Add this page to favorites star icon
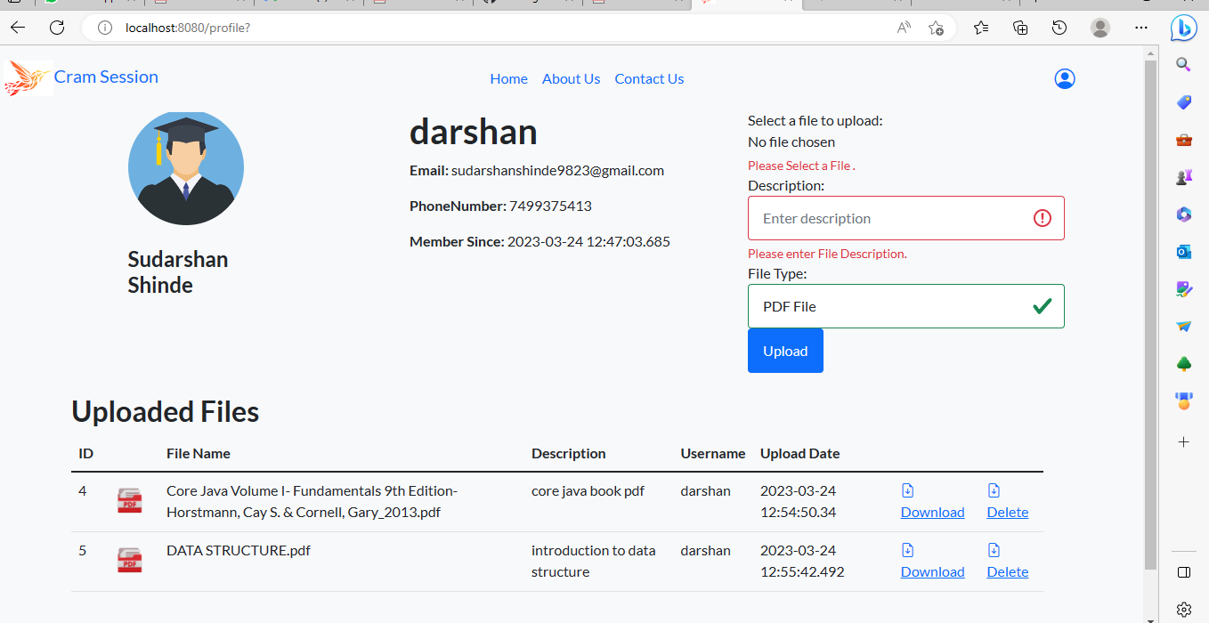Viewport: 1209px width, 623px height. click(x=936, y=28)
